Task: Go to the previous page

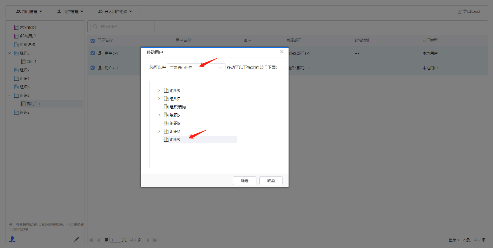Action: tap(98, 240)
